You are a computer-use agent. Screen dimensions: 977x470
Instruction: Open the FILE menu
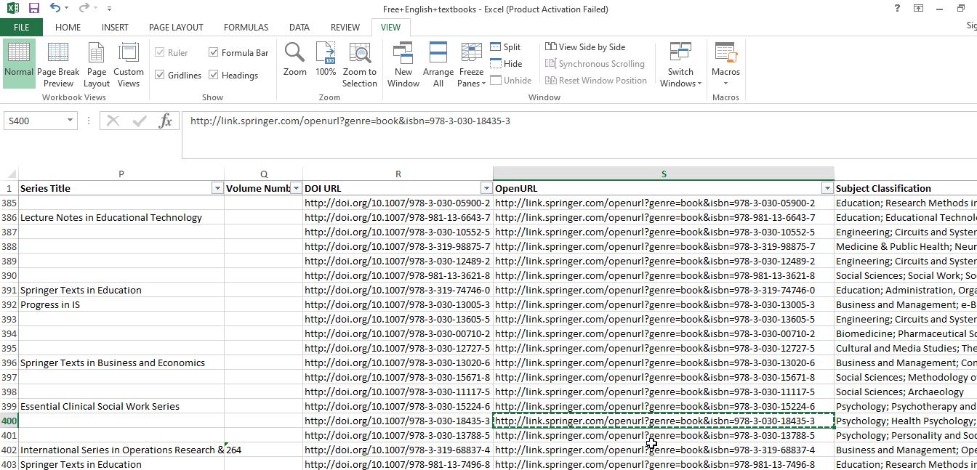click(21, 28)
